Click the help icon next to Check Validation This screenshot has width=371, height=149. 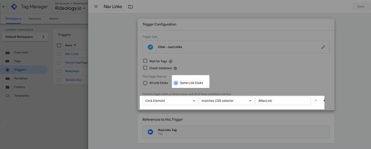point(175,68)
